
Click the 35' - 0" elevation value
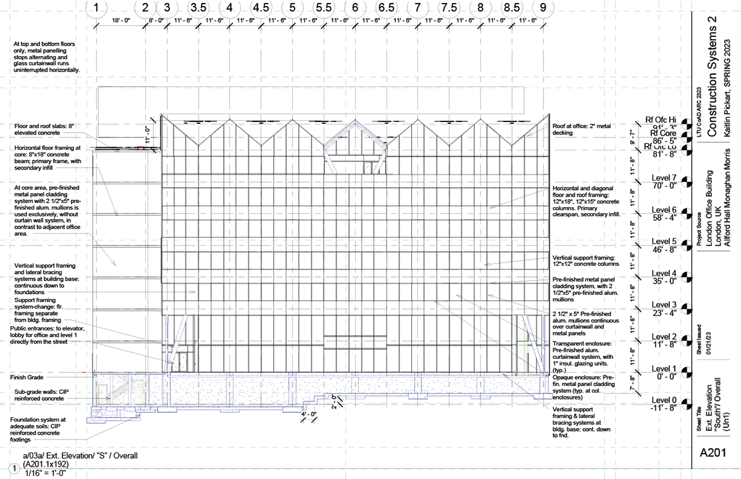[664, 280]
